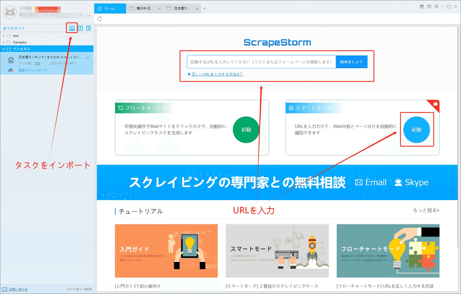The height and width of the screenshot is (294, 461).
Task: Switch to the 実行中-日 tab
Action: coord(144,8)
